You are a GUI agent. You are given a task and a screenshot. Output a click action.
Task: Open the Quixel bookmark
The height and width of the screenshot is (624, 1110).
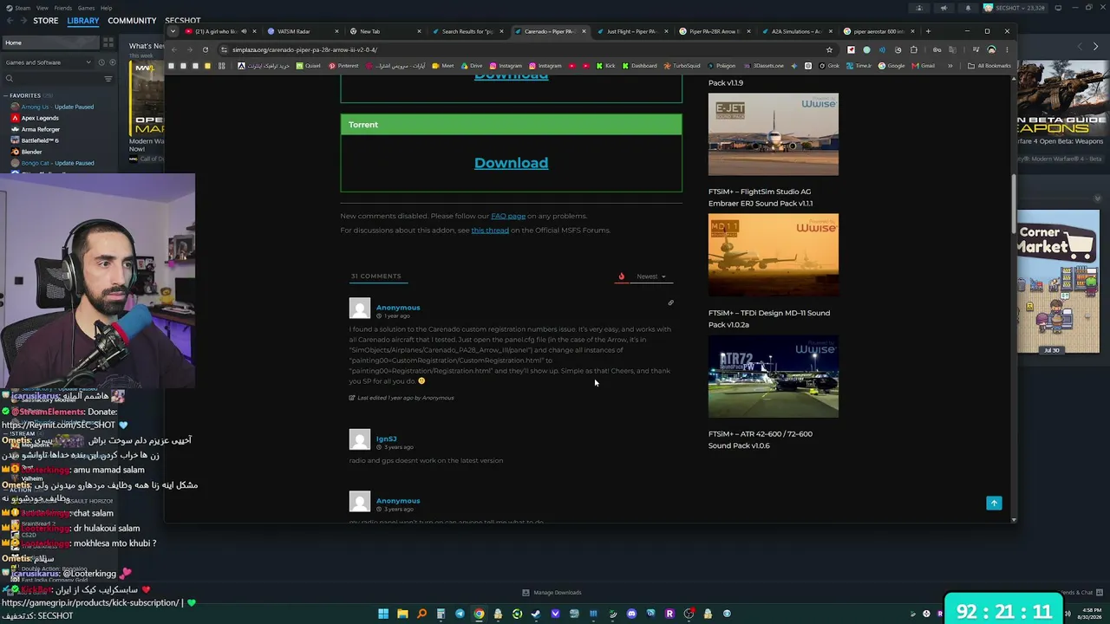308,66
